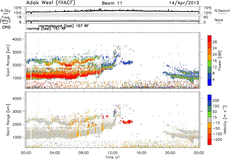
Task: Pick the blue bottom segment of Power color bar
Action: click(x=210, y=82)
